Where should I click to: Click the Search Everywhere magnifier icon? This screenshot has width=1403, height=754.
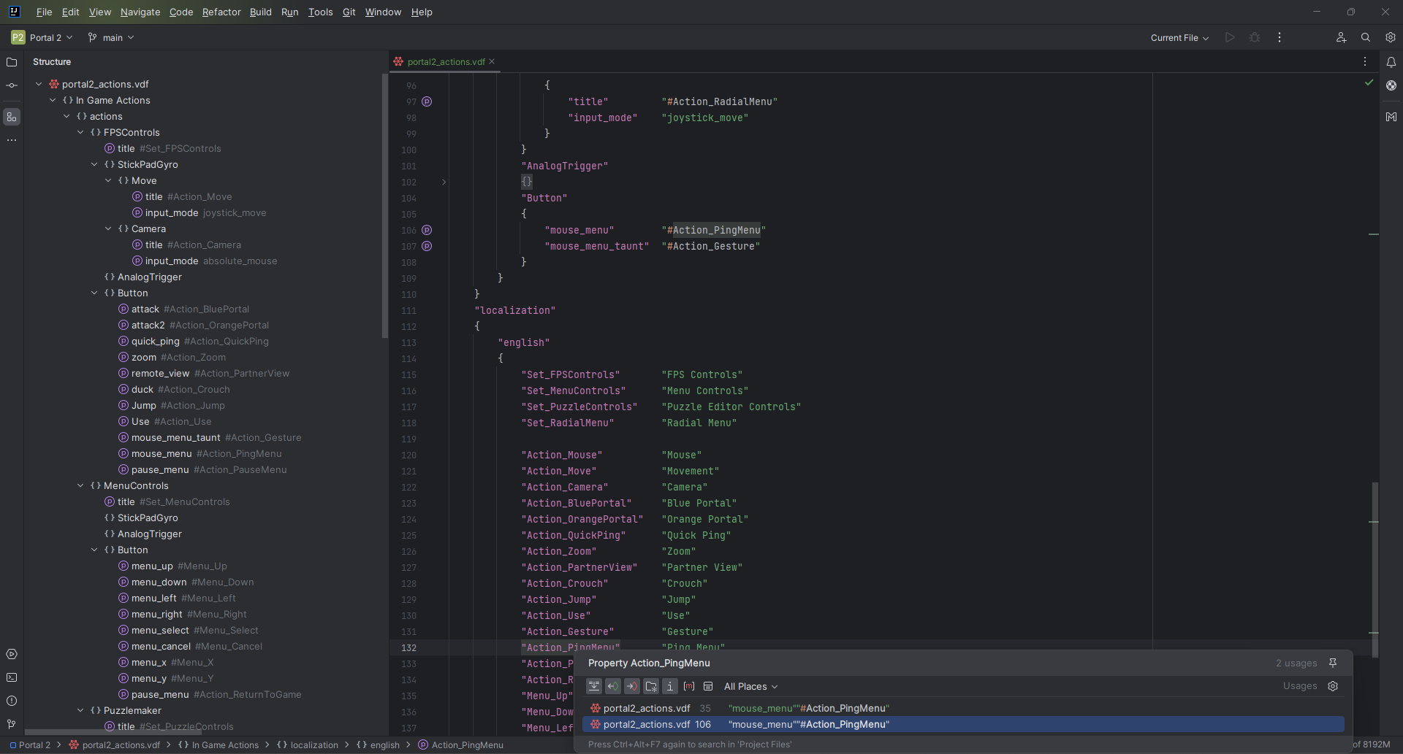tap(1366, 37)
